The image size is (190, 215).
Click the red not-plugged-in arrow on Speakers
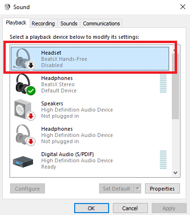point(31,116)
